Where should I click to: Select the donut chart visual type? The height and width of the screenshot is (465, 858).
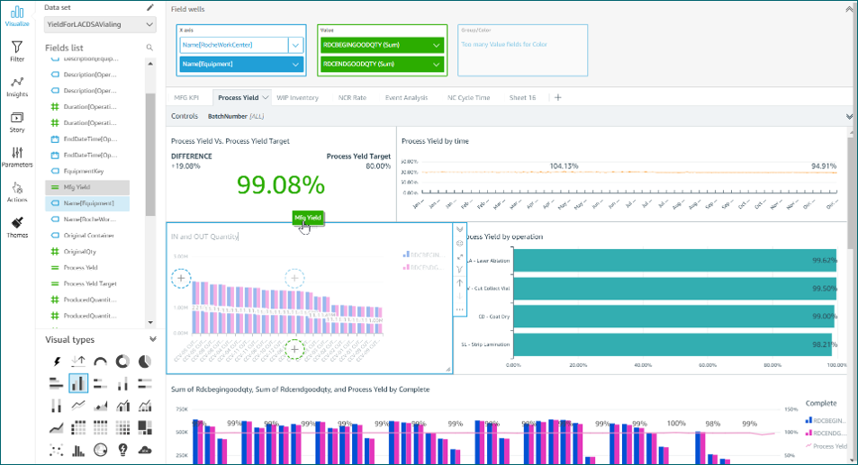tap(122, 362)
